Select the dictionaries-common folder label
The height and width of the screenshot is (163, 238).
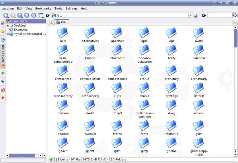(145, 115)
